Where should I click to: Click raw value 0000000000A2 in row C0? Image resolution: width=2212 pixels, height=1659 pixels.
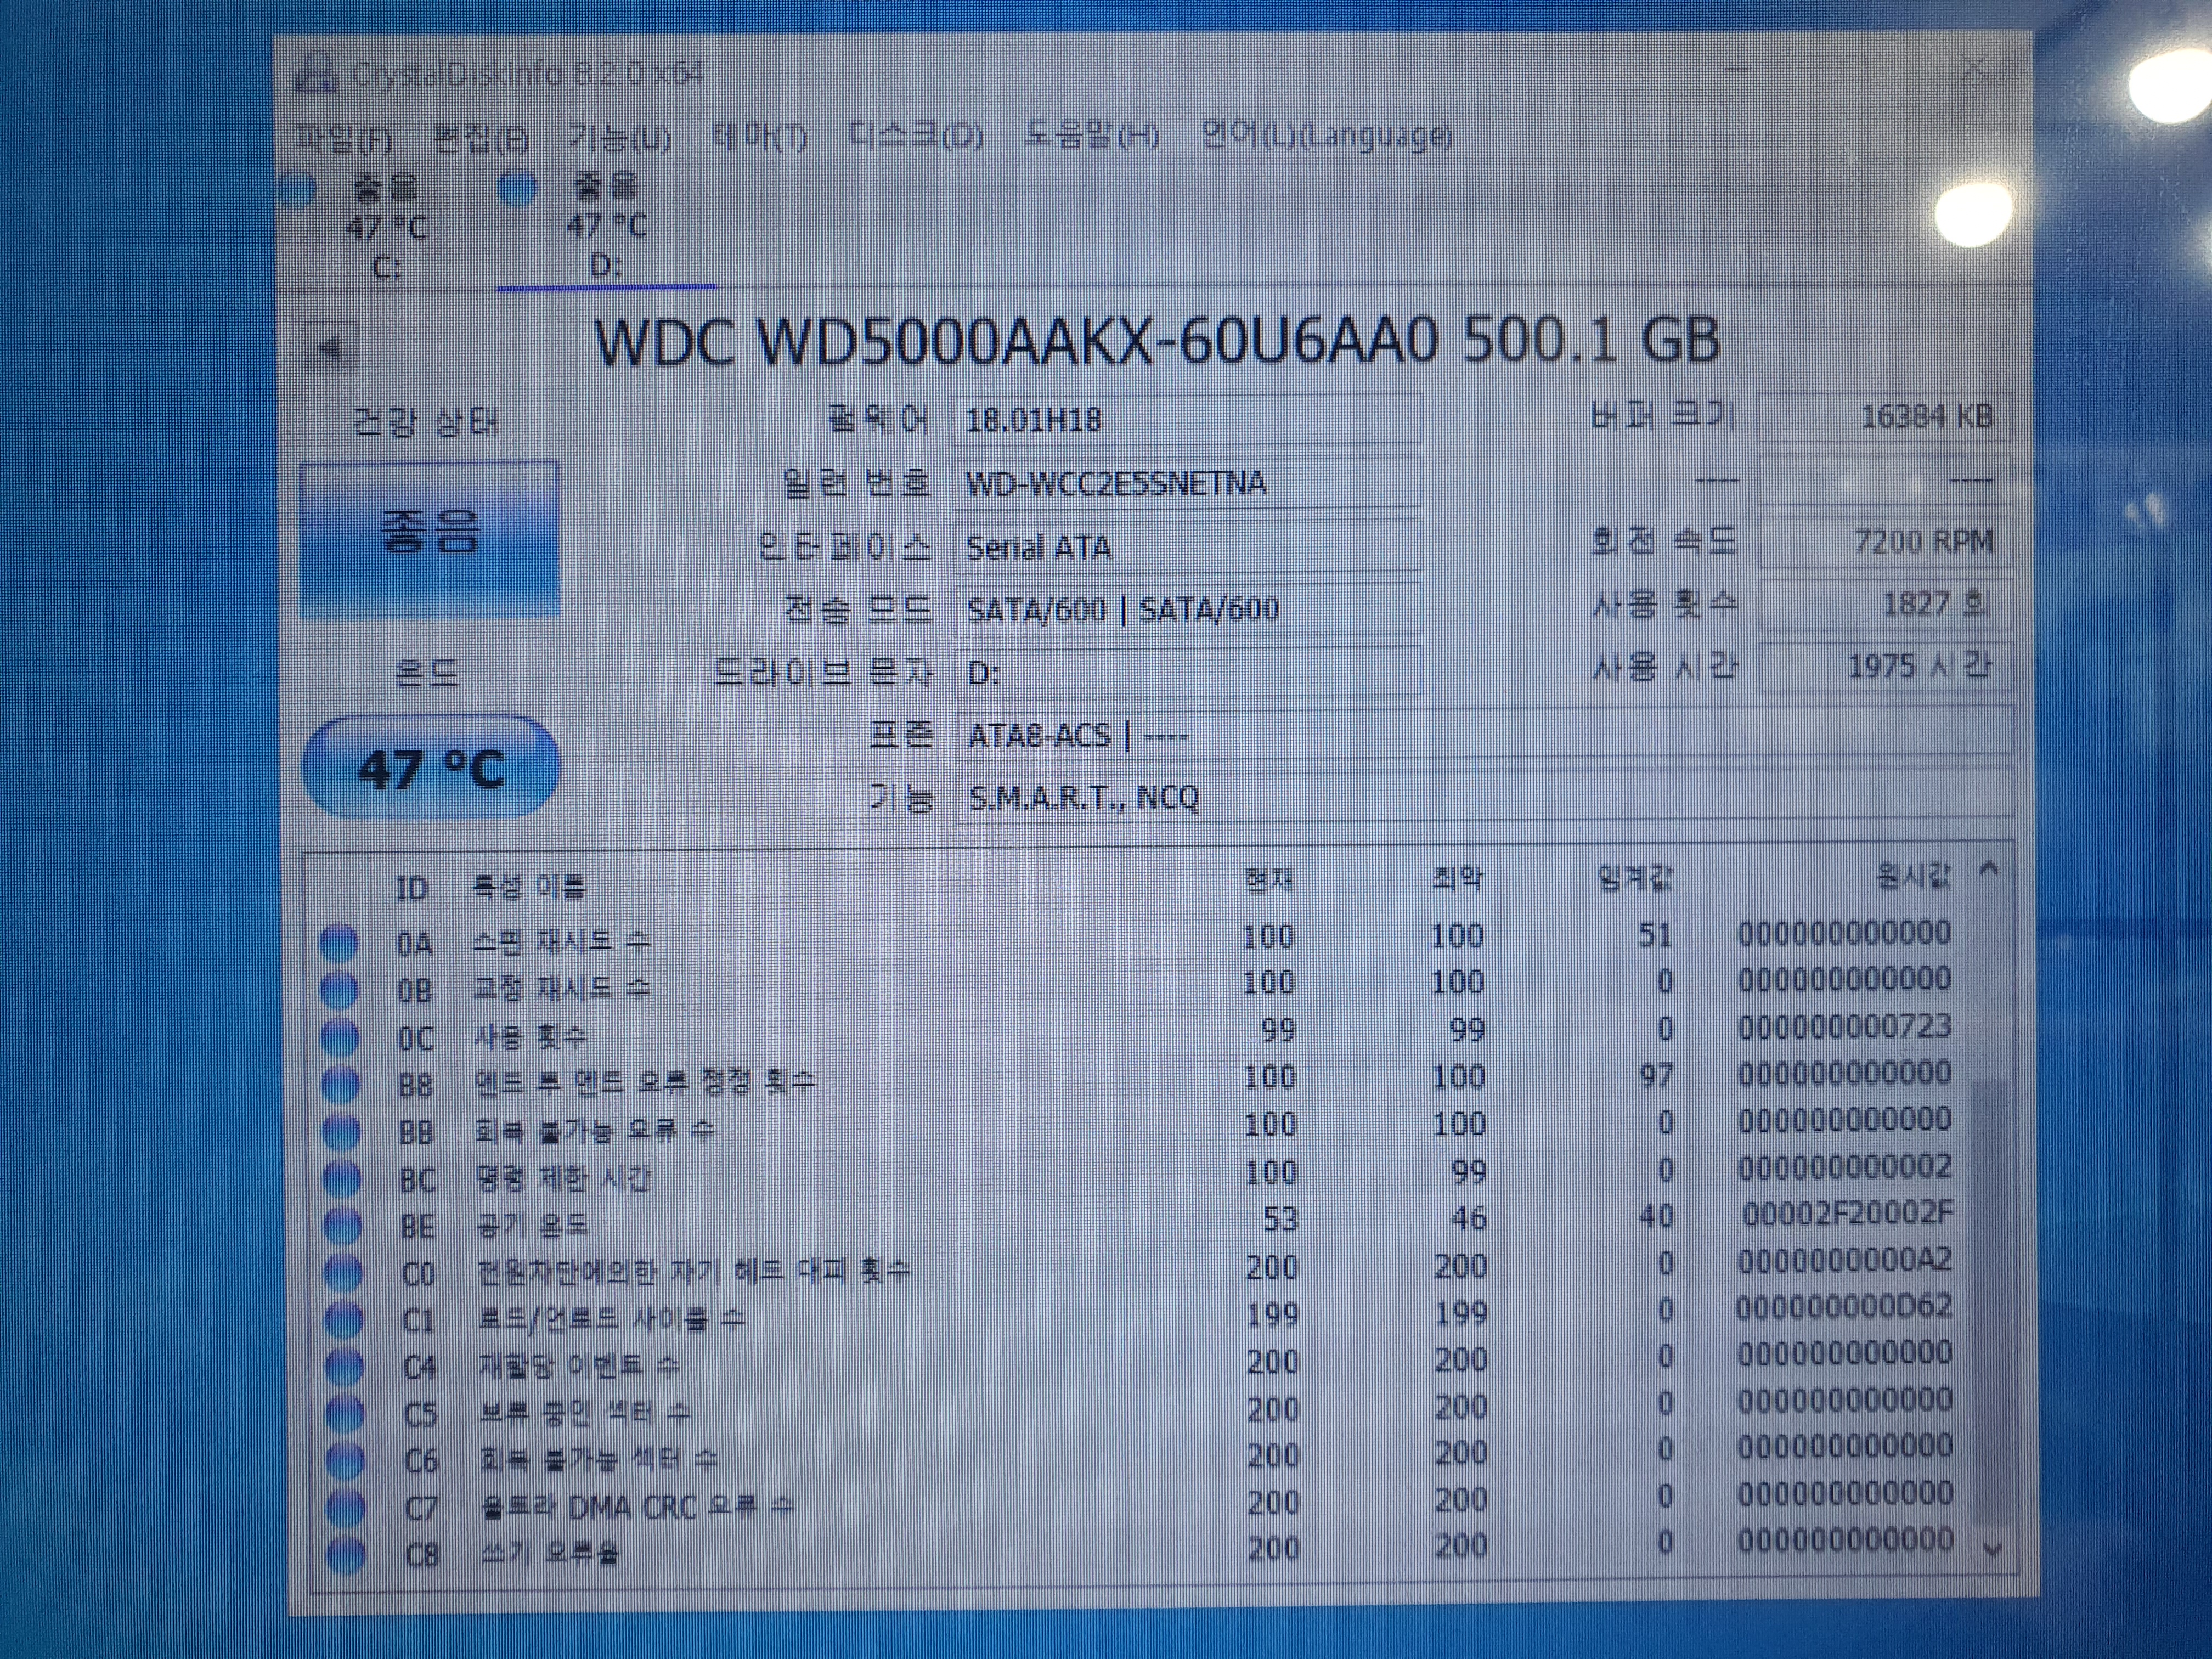[1844, 1261]
